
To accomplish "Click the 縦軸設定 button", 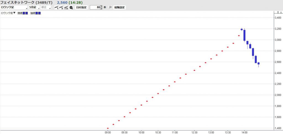I will pos(119,7).
